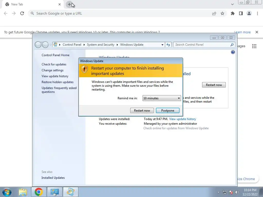Open Windows Start menu orb
Viewport: 263px width, 197px height.
7,192
